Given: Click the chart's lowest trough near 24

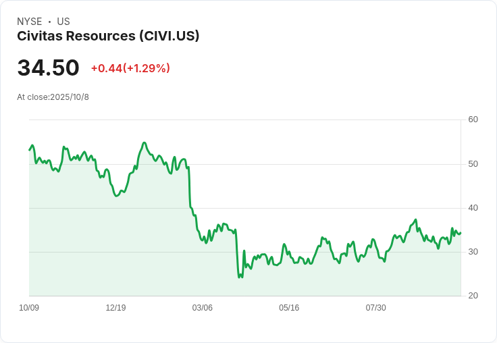Looking at the screenshot, I should coord(239,277).
